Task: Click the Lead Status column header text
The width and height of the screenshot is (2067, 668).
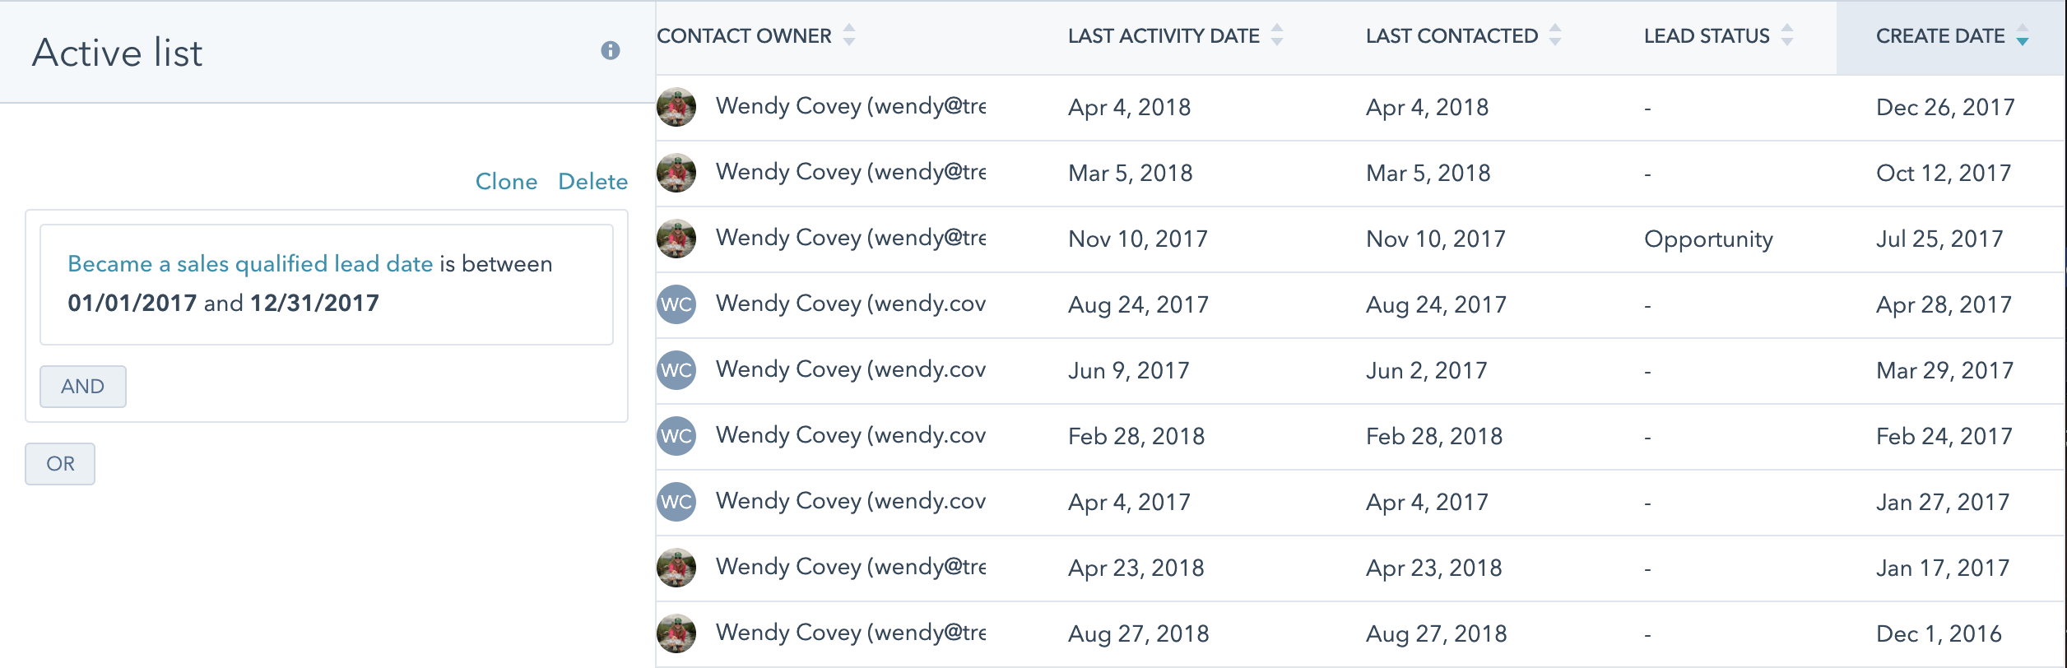Action: point(1707,36)
